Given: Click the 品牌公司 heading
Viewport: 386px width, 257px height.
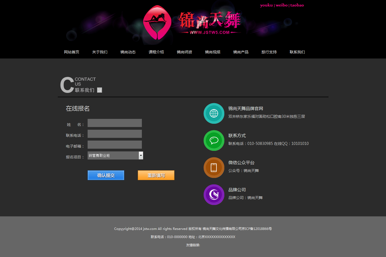Looking at the screenshot, I should coord(237,190).
